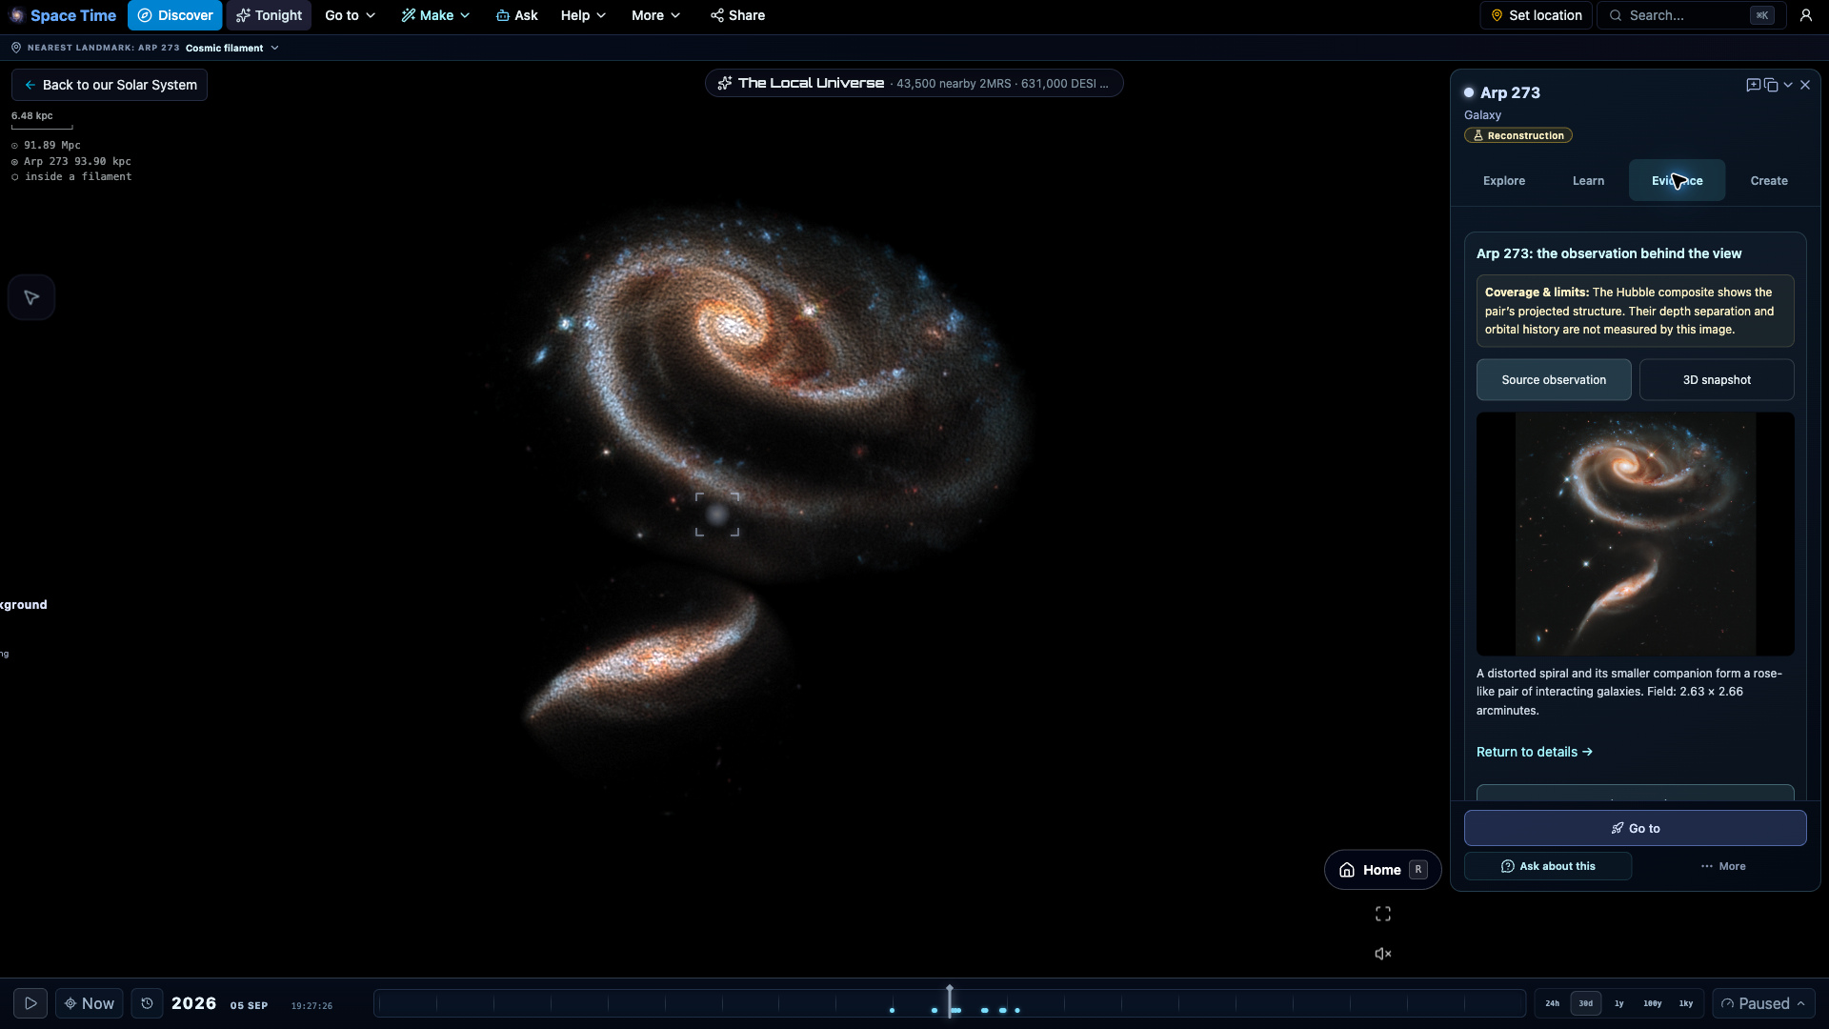This screenshot has width=1829, height=1029.
Task: Set timeline span to 30d
Action: [x=1586, y=1003]
